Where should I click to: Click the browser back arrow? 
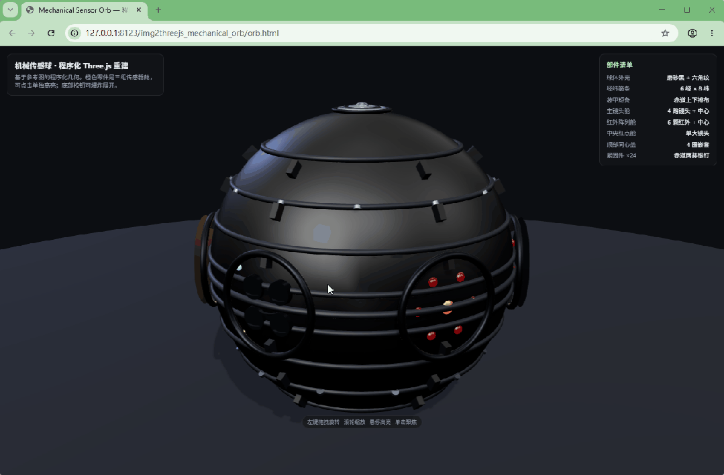[13, 33]
